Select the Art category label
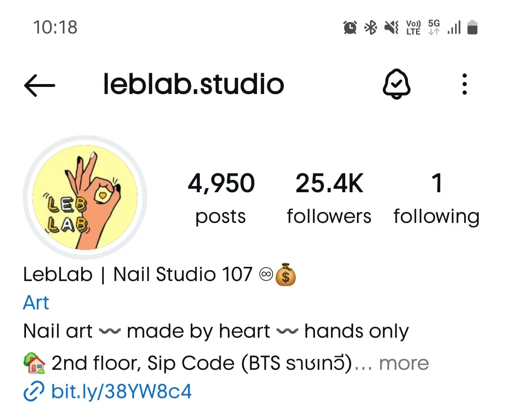This screenshot has height=408, width=510. point(36,303)
